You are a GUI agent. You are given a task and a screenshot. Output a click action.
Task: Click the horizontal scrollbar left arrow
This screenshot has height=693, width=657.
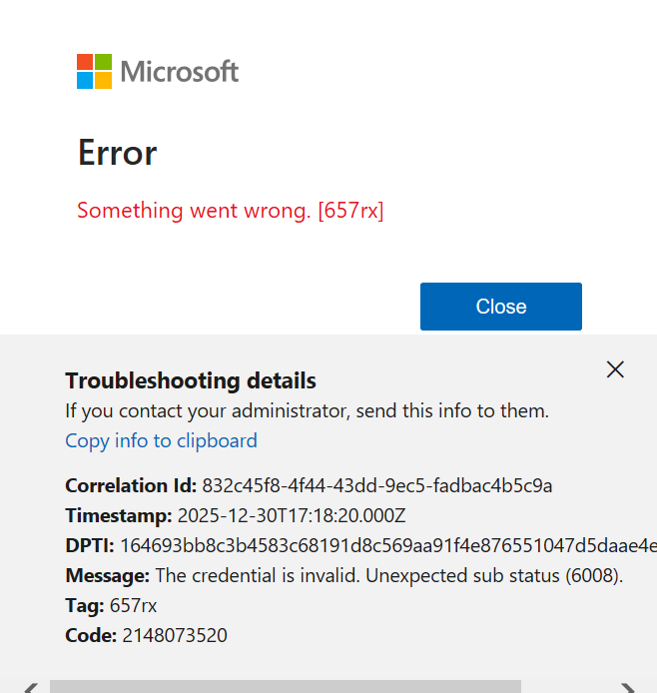click(x=30, y=687)
